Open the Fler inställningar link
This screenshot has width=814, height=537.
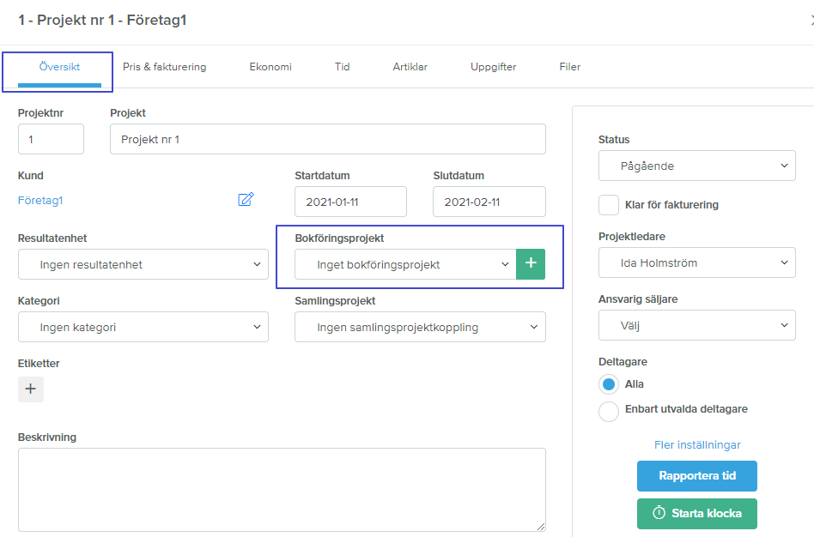[696, 444]
